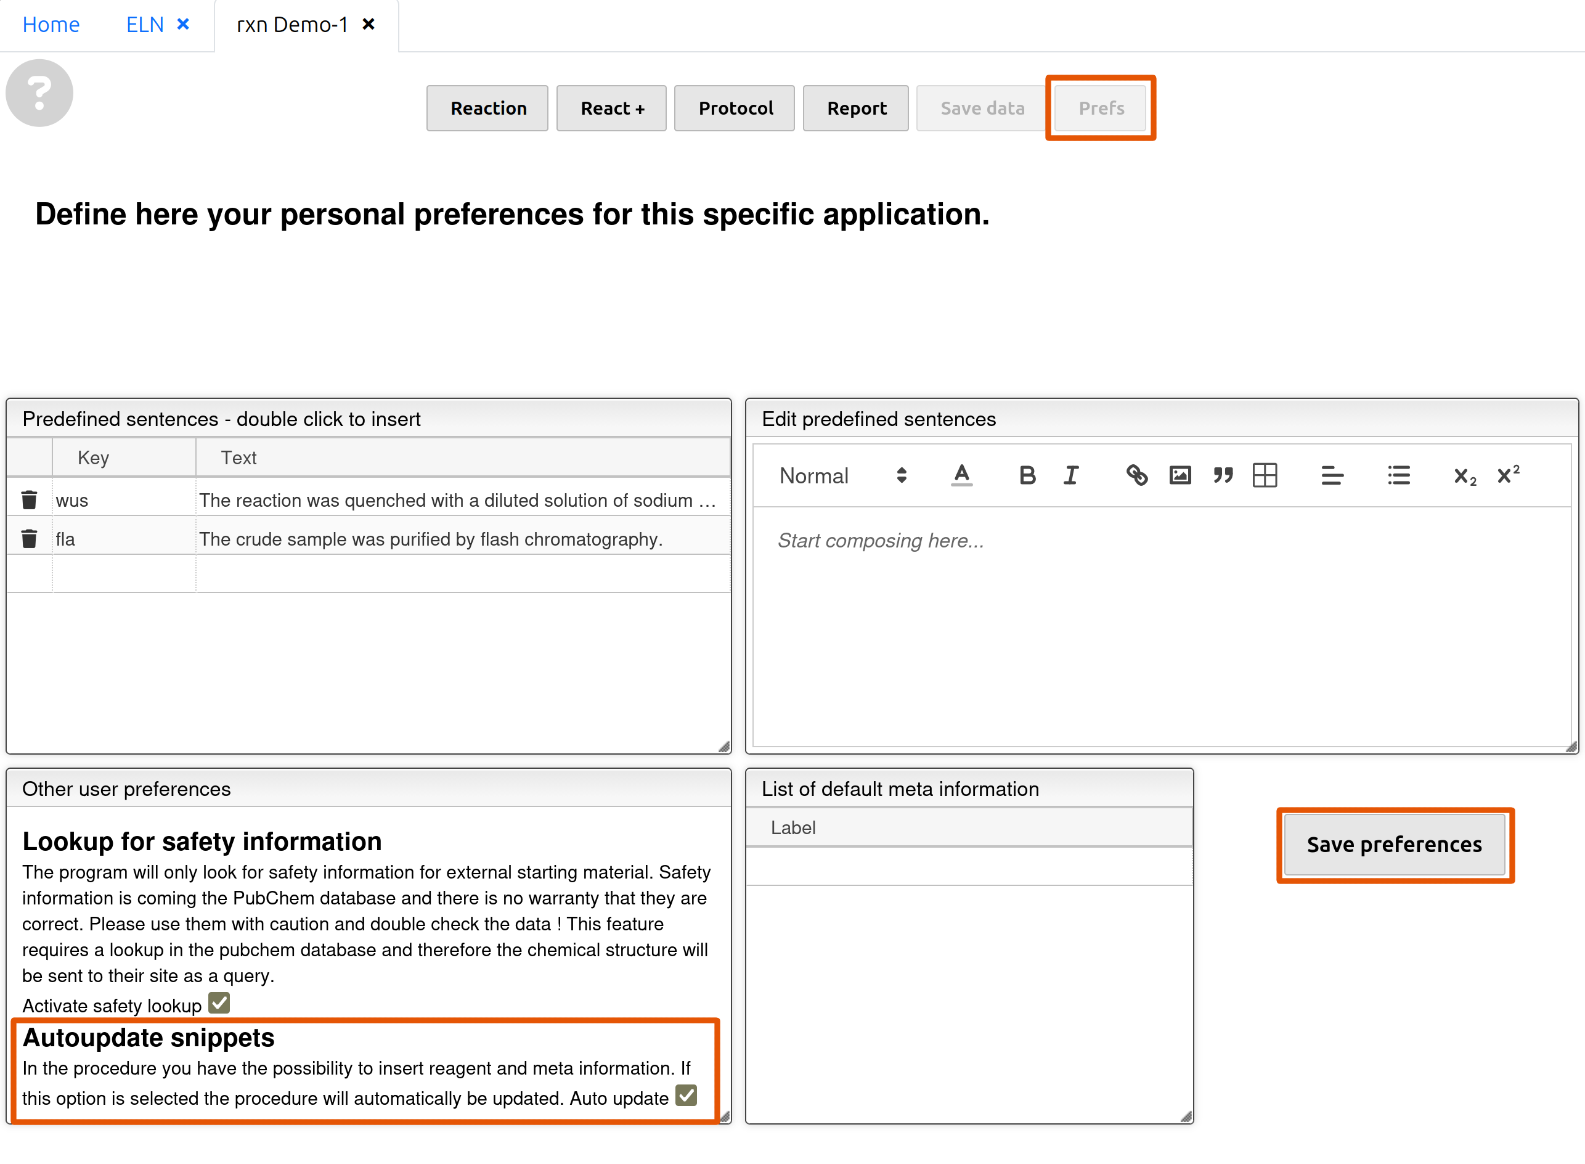Click into the Start composing editor area
Viewport: 1585px width, 1164px height.
pyautogui.click(x=1162, y=626)
